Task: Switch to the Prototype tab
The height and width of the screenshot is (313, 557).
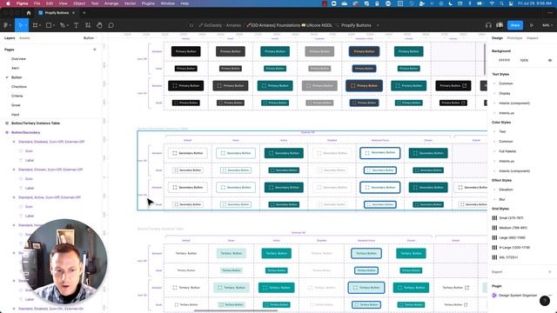Action: pos(514,38)
